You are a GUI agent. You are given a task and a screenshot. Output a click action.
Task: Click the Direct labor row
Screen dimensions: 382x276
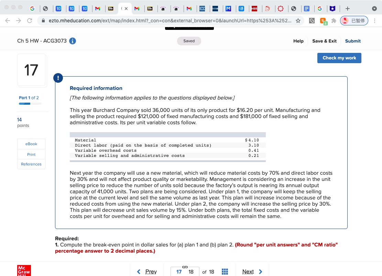tap(167, 145)
